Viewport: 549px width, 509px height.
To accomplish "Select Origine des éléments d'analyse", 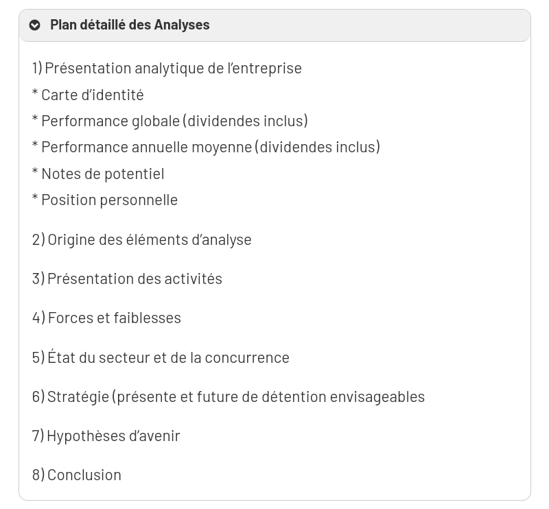I will tap(142, 240).
